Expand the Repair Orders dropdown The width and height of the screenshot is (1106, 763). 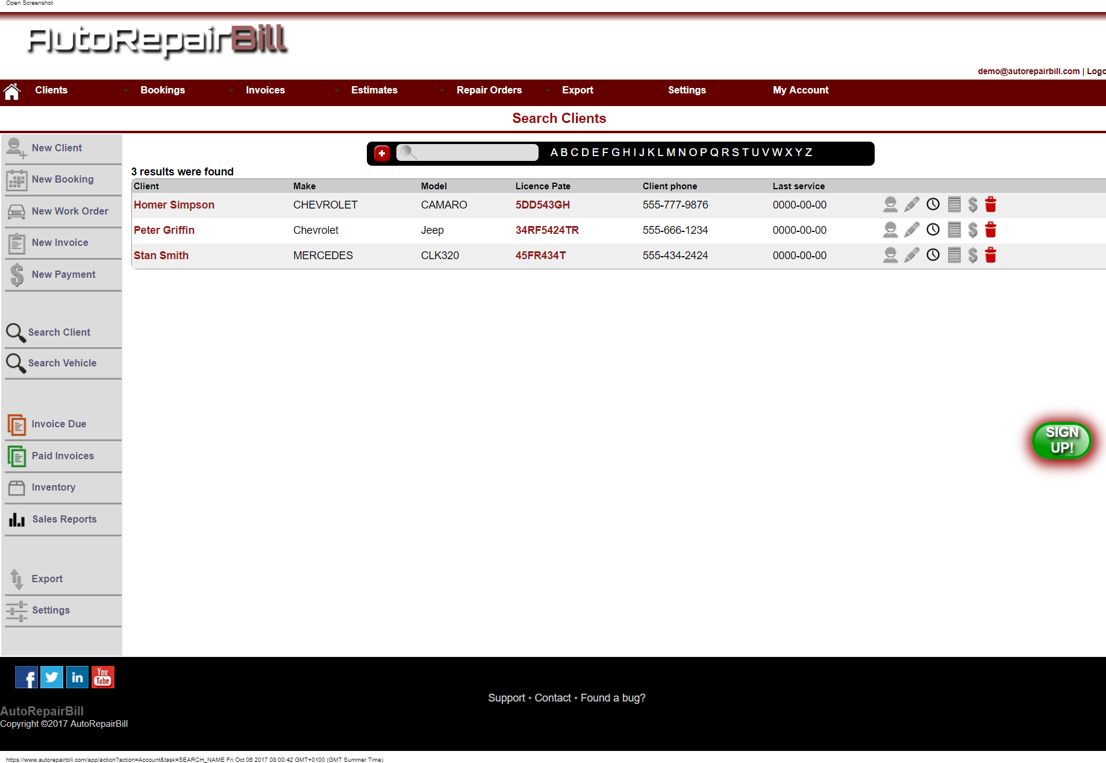pos(547,90)
